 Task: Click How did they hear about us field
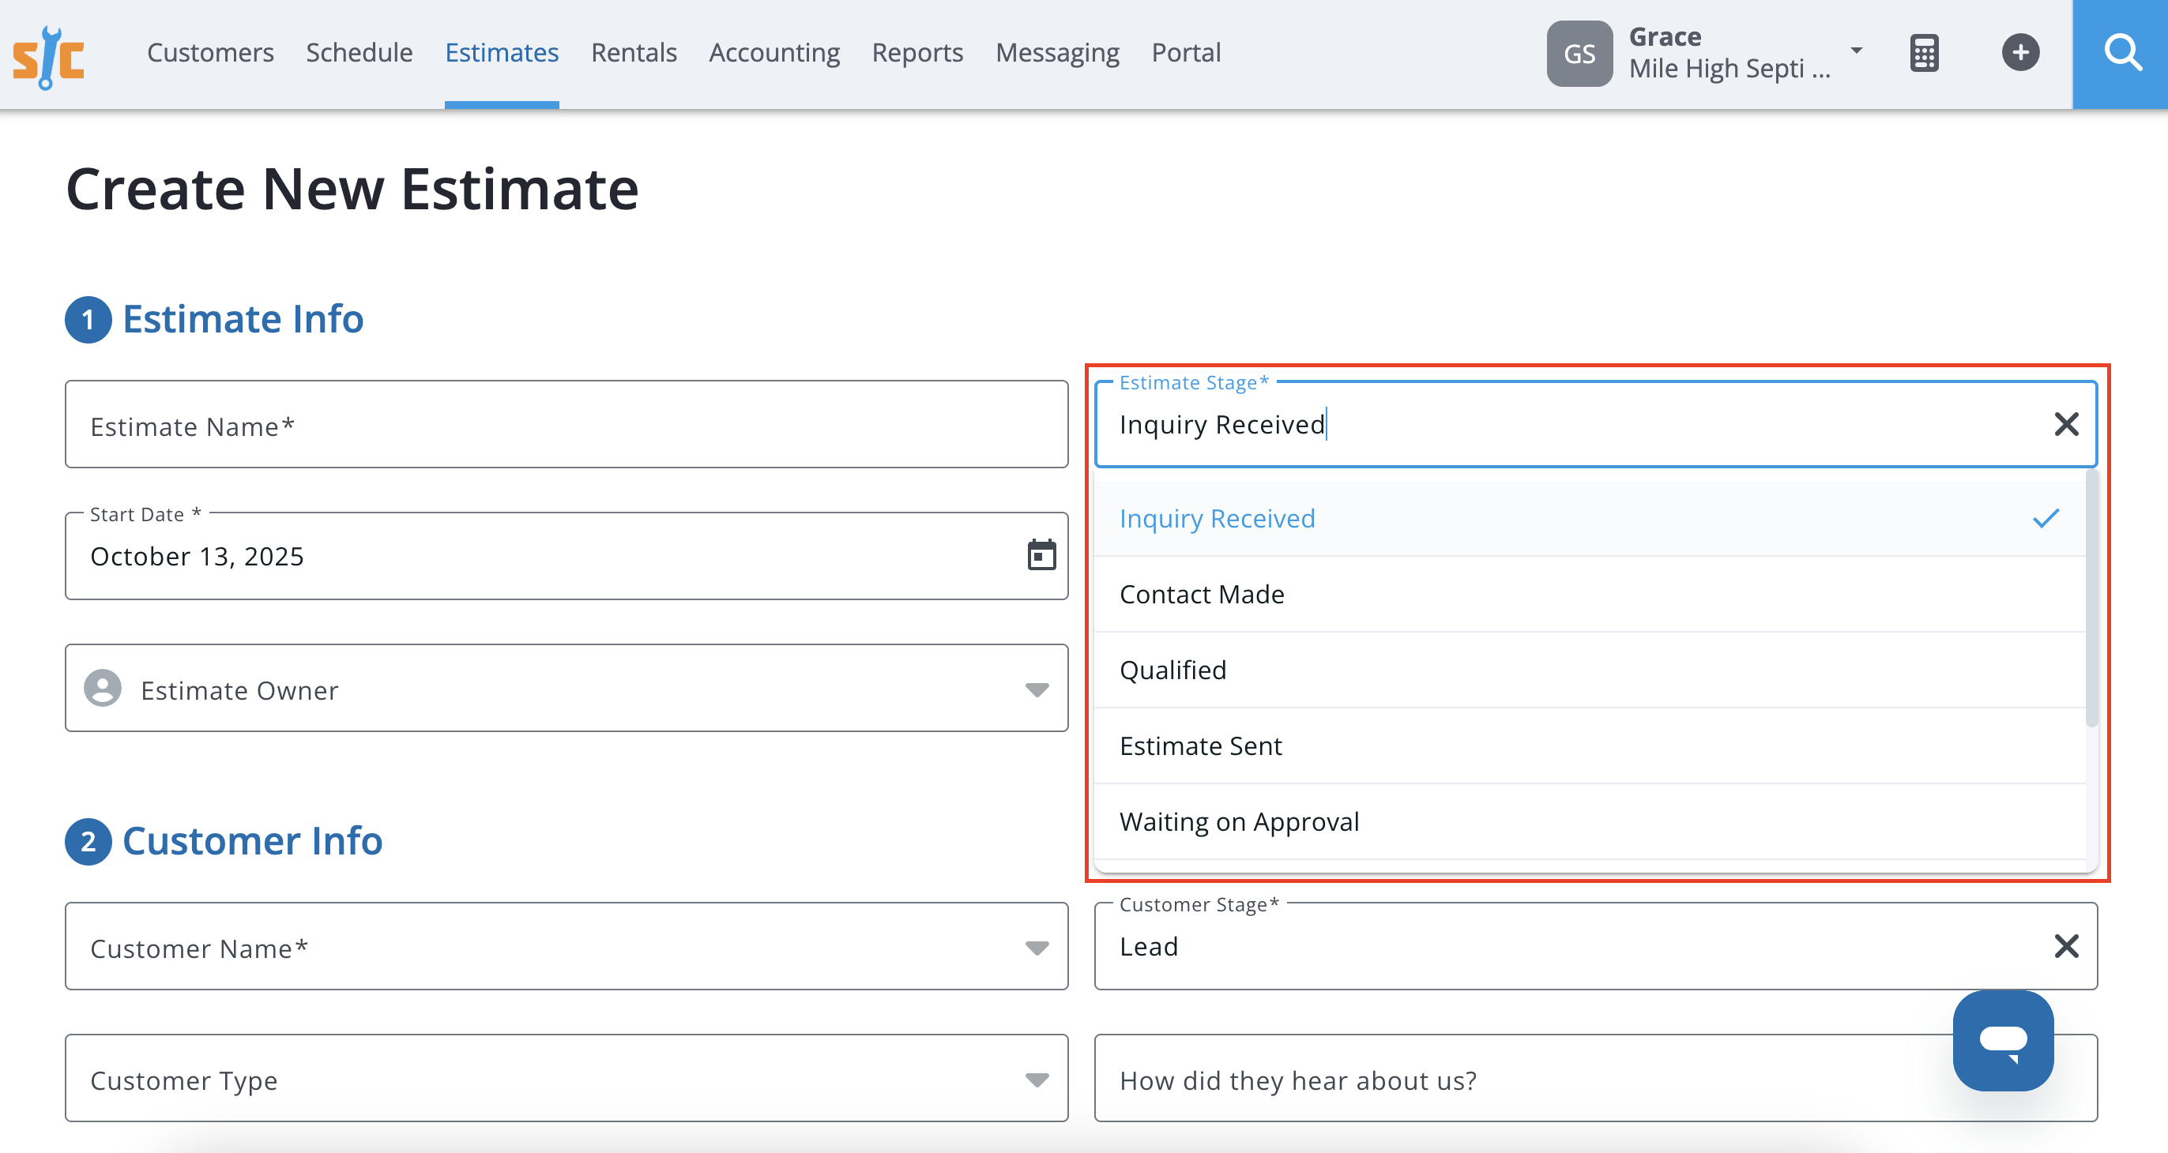tap(1595, 1078)
